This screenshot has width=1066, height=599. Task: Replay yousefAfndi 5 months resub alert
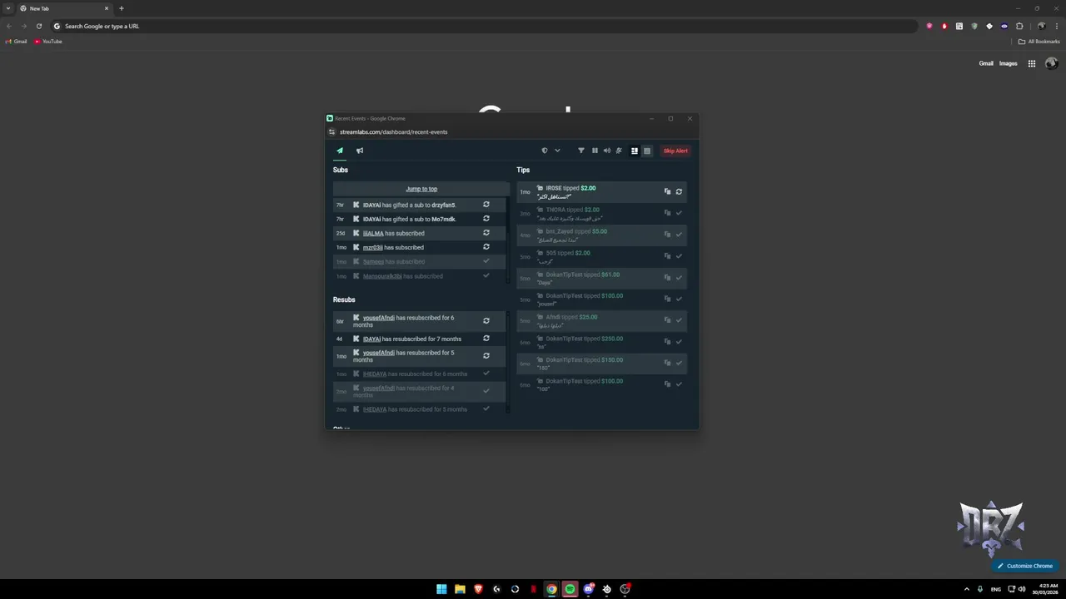pos(486,356)
